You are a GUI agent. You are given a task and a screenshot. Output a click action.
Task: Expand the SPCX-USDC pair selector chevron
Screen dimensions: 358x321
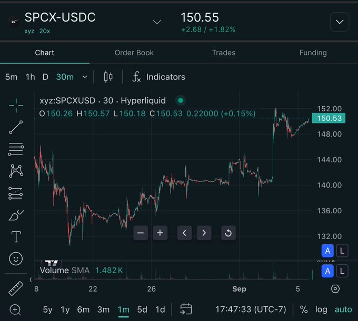tap(157, 22)
